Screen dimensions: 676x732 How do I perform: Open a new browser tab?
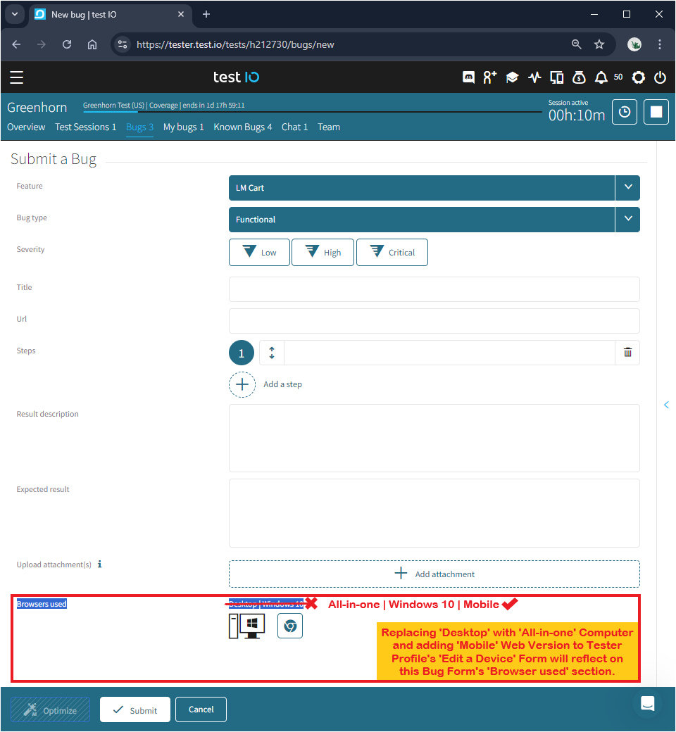click(206, 14)
